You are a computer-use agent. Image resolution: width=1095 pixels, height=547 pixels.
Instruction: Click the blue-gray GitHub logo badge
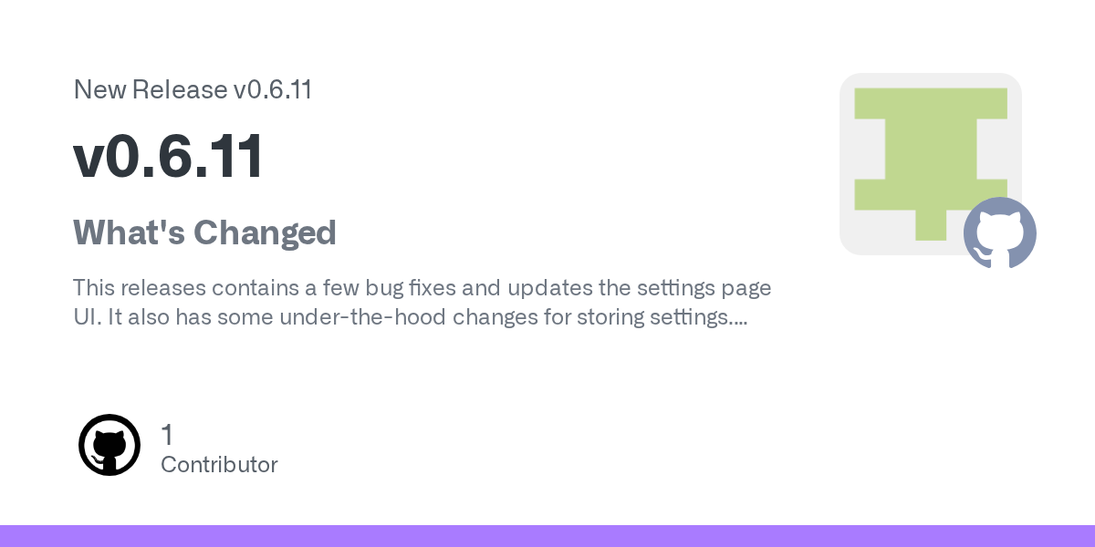coord(999,232)
